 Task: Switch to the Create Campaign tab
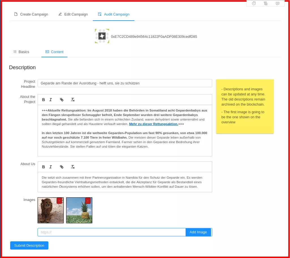tap(31, 14)
